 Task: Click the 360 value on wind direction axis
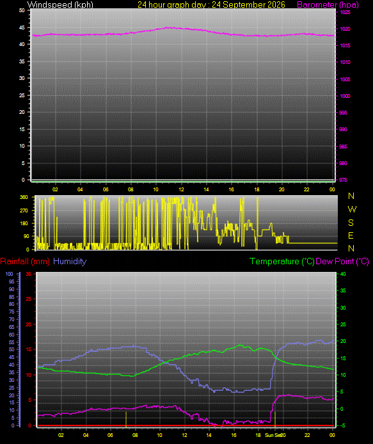pyautogui.click(x=24, y=197)
